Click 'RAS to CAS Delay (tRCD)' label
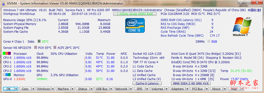The height and width of the screenshot is (93, 264). [x=178, y=24]
